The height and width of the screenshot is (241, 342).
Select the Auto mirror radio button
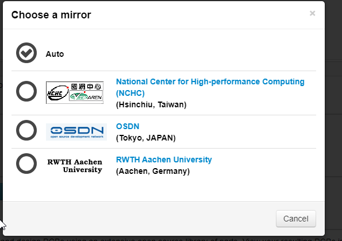[x=26, y=53]
